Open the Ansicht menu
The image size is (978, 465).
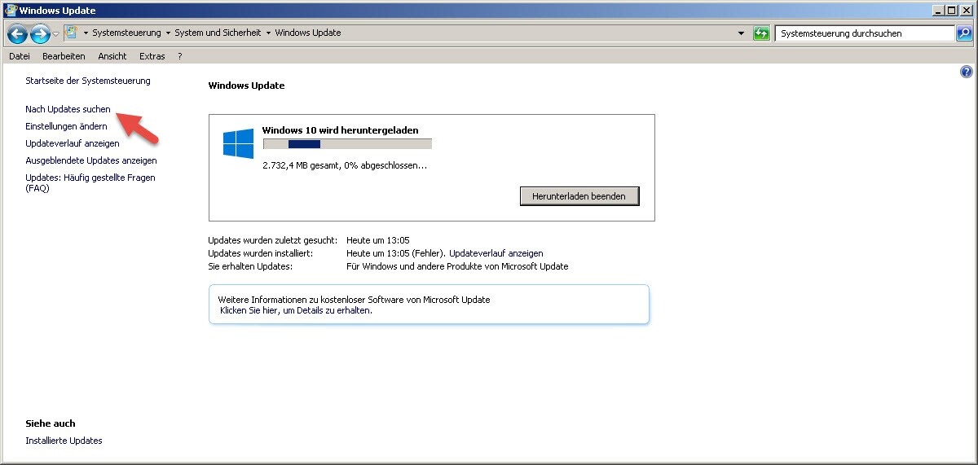tap(112, 56)
